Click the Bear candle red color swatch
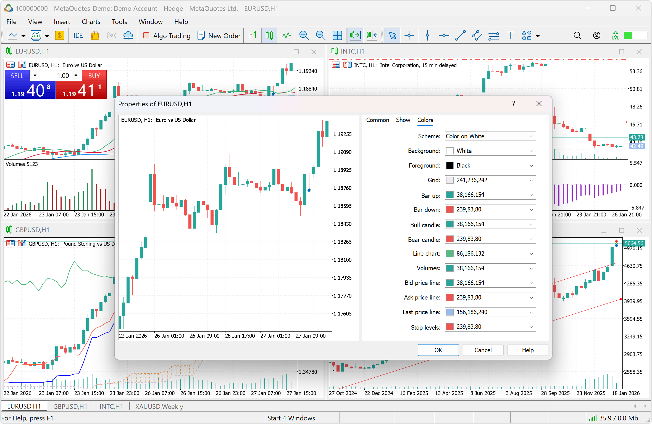652x424 pixels. click(450, 239)
